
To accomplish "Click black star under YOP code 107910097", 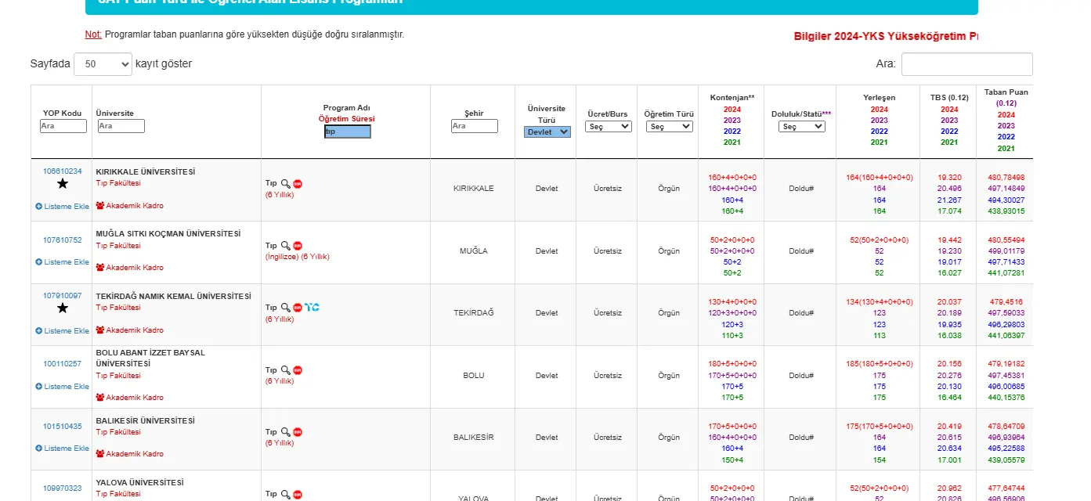I will pos(63,308).
